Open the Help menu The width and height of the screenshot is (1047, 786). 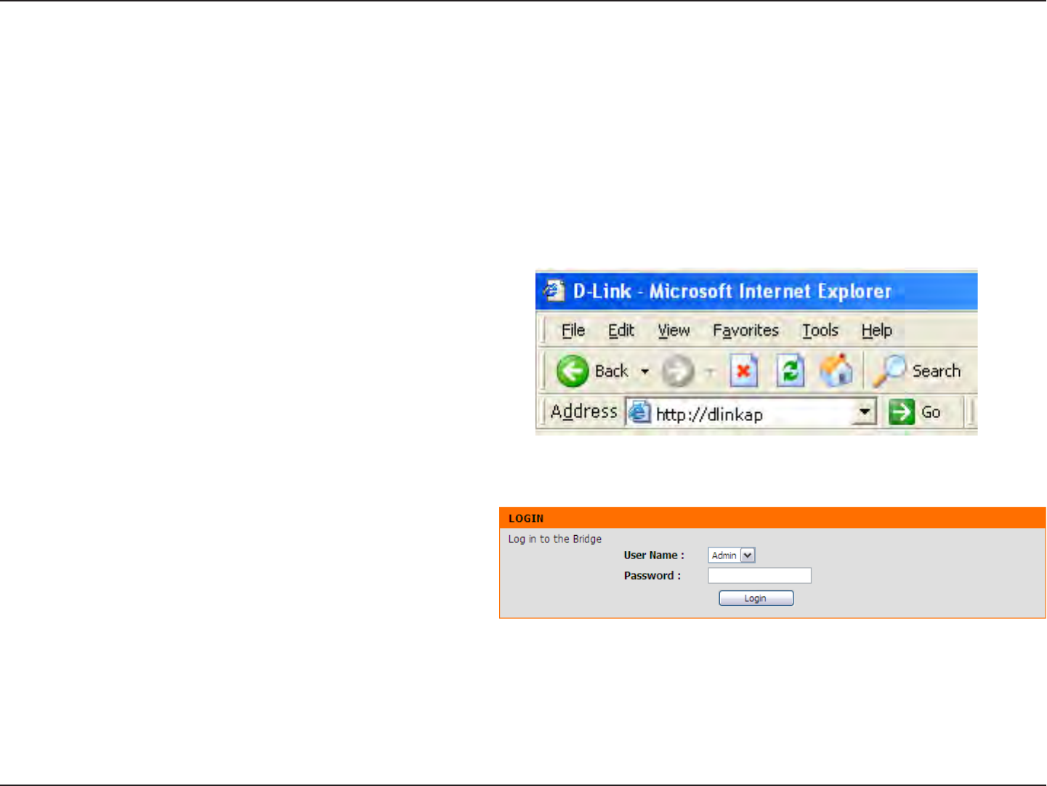tap(877, 331)
